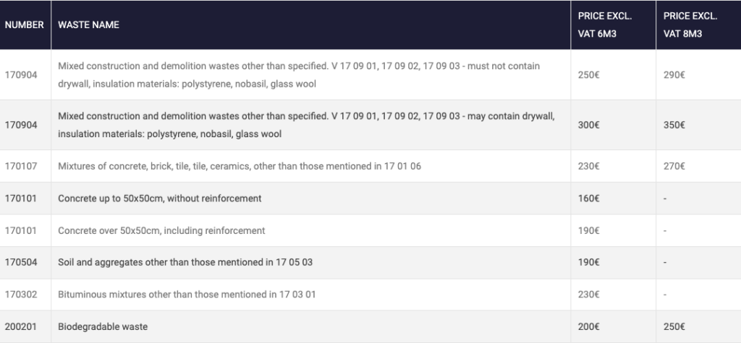Screen dimensions: 741x343
Task: Click Bituminous mixtures waste name
Action: click(x=187, y=295)
